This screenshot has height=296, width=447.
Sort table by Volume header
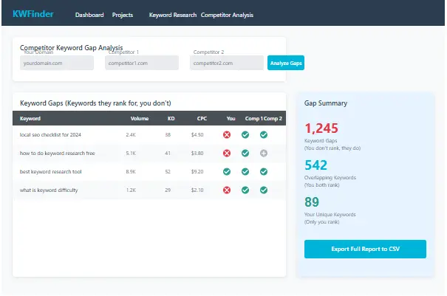tap(140, 119)
